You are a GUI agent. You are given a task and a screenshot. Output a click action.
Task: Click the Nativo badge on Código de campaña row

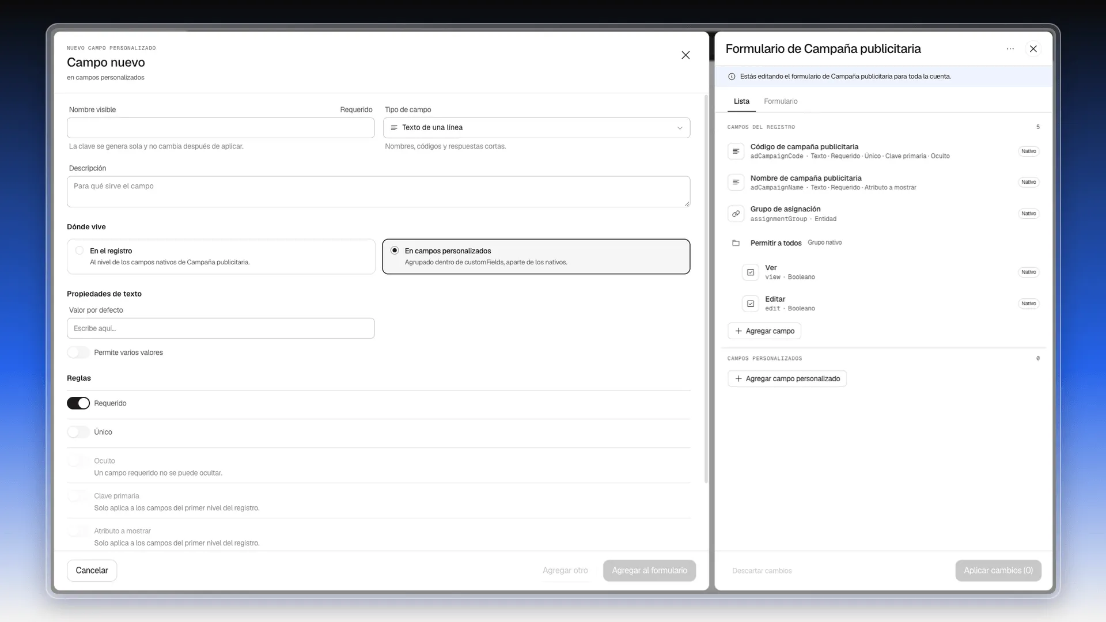(1028, 151)
